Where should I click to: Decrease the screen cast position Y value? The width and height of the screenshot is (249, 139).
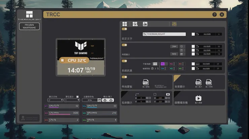click(150, 102)
